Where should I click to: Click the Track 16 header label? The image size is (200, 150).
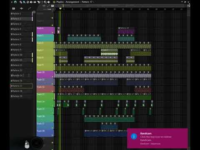coord(40,116)
